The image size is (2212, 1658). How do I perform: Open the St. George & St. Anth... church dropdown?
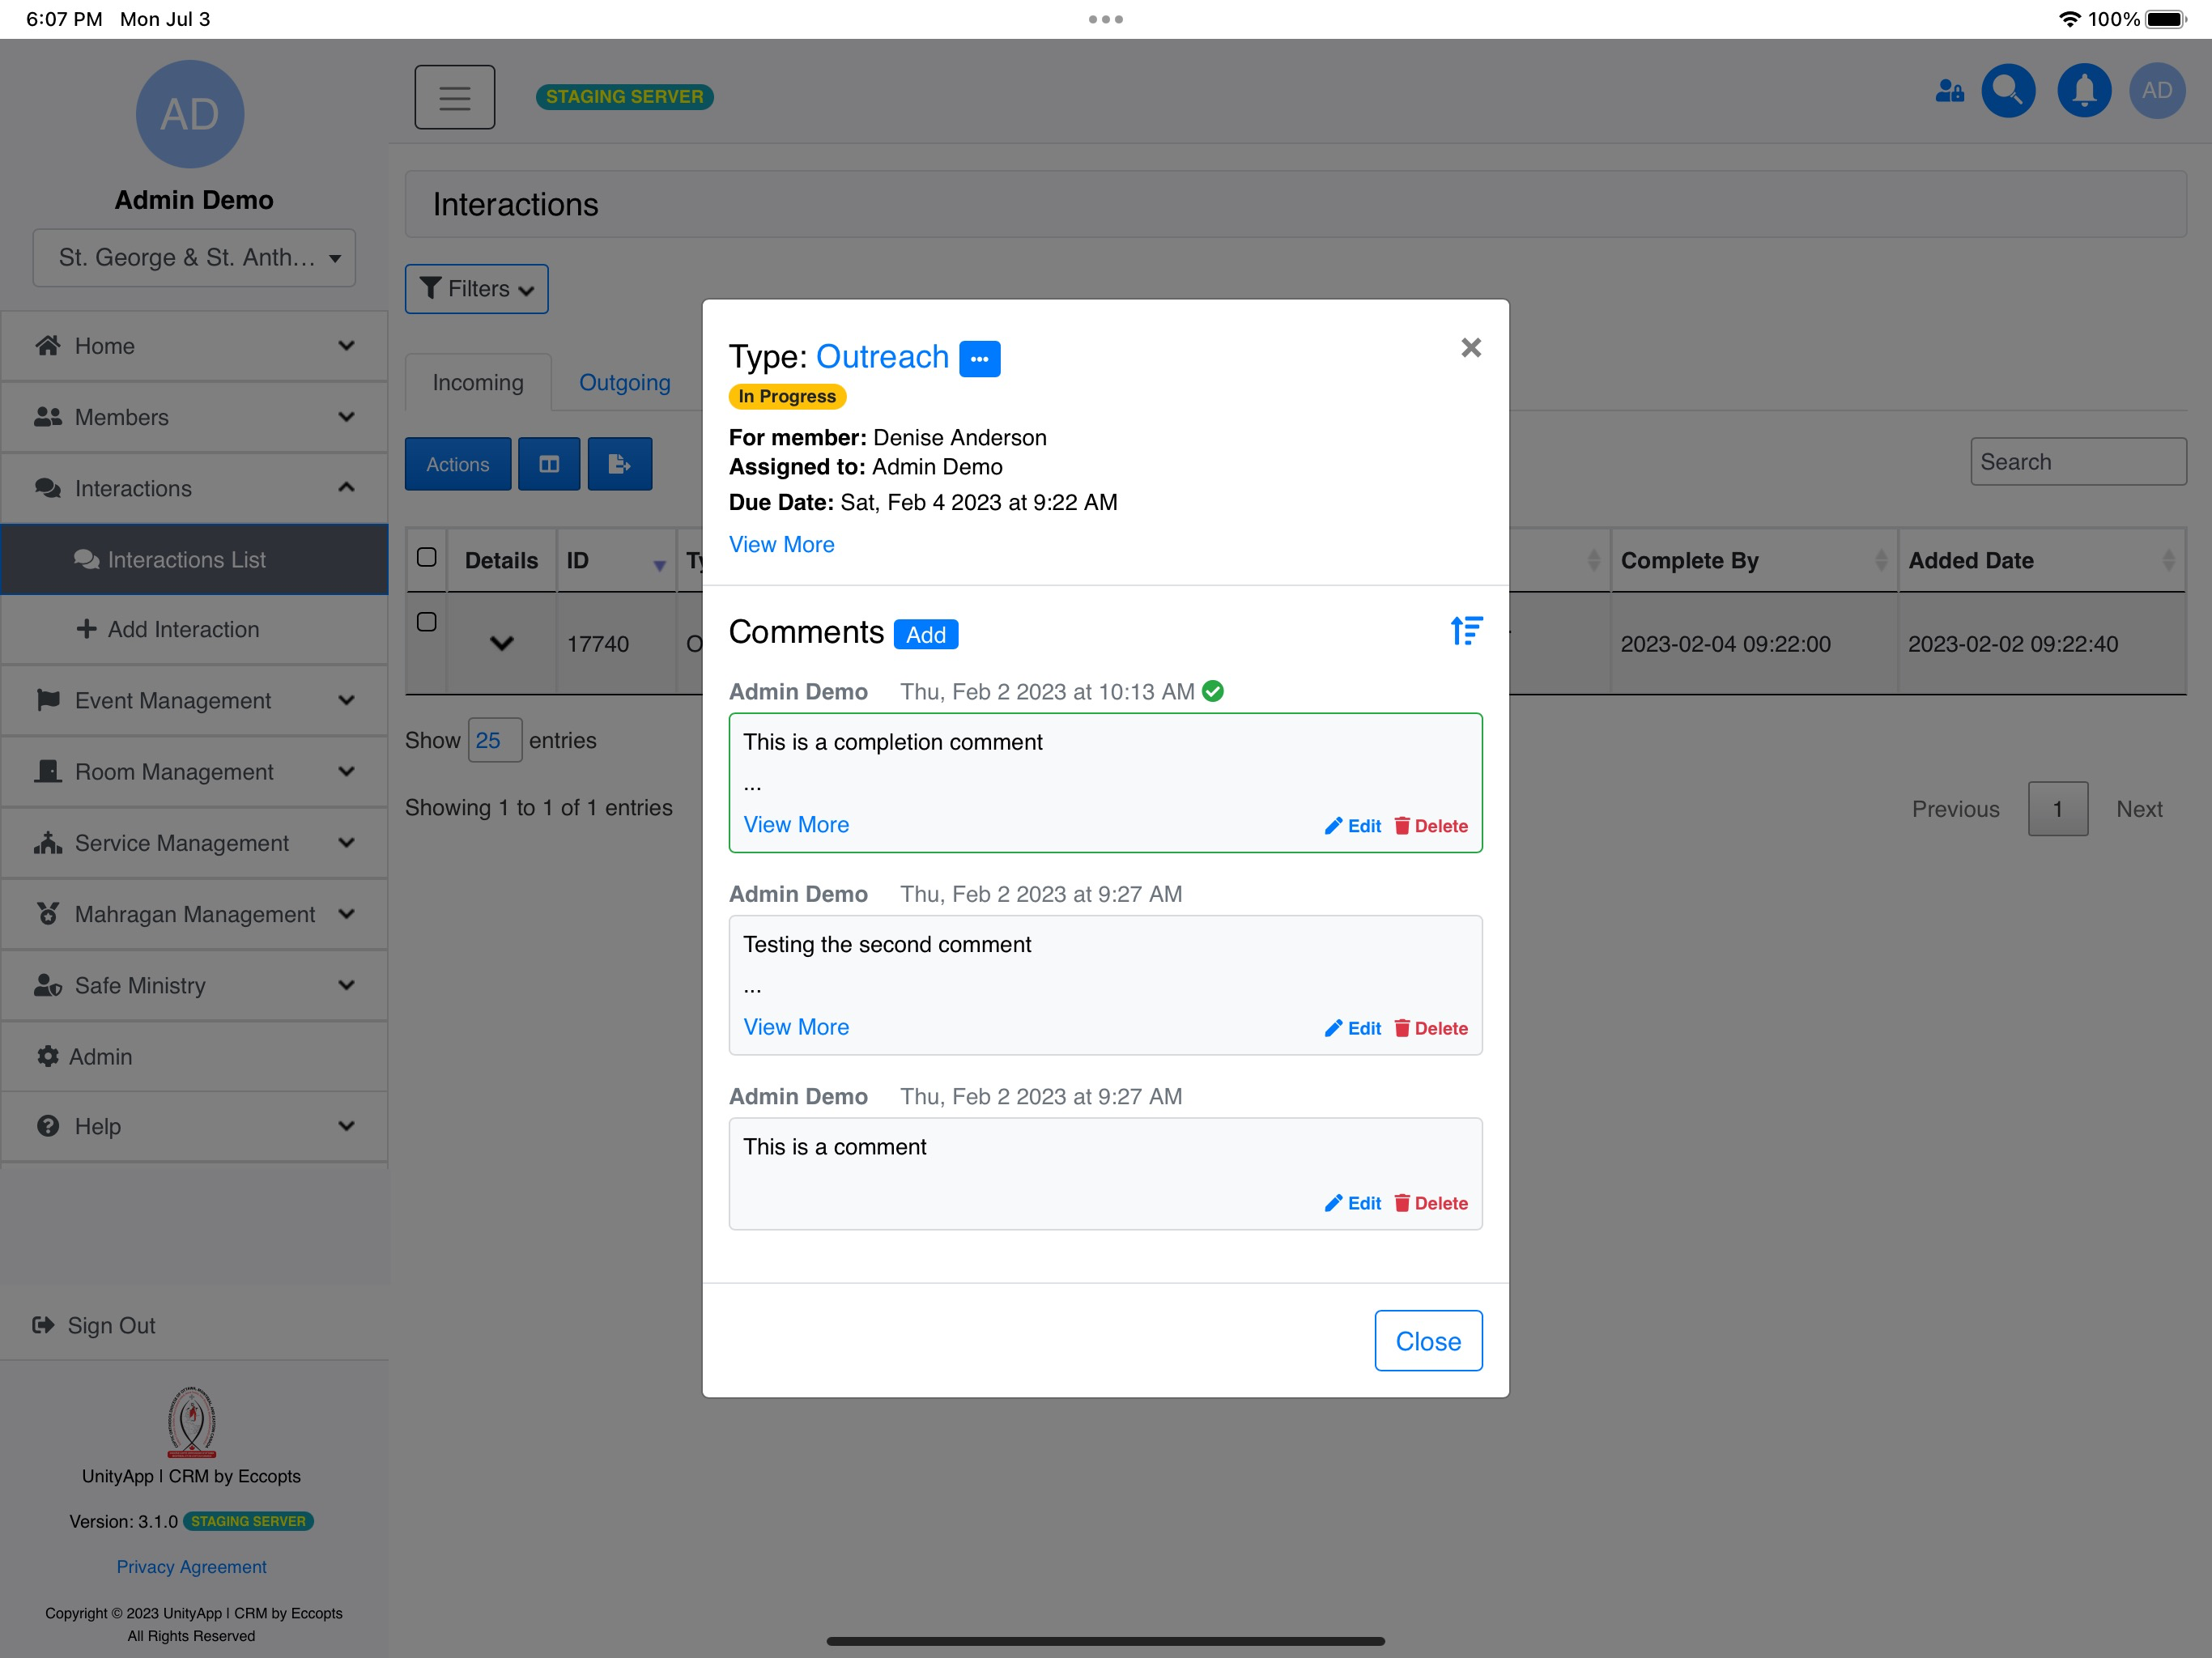[194, 257]
